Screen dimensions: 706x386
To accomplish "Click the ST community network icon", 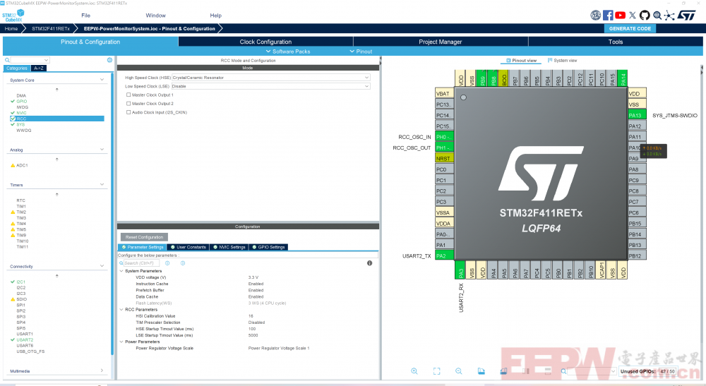I will tap(669, 16).
